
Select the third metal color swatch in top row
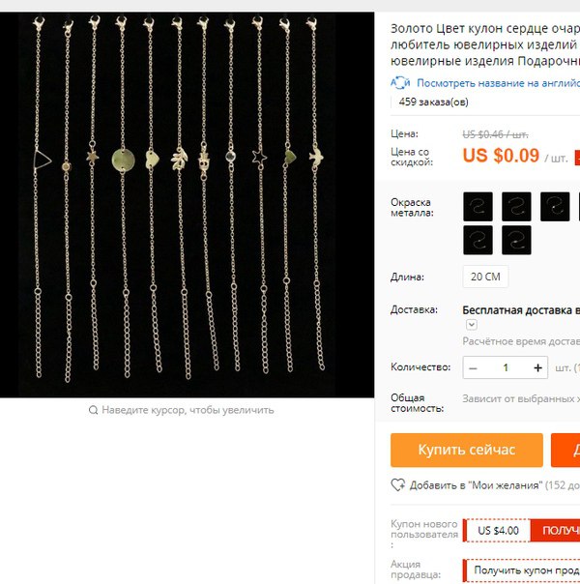(x=555, y=206)
